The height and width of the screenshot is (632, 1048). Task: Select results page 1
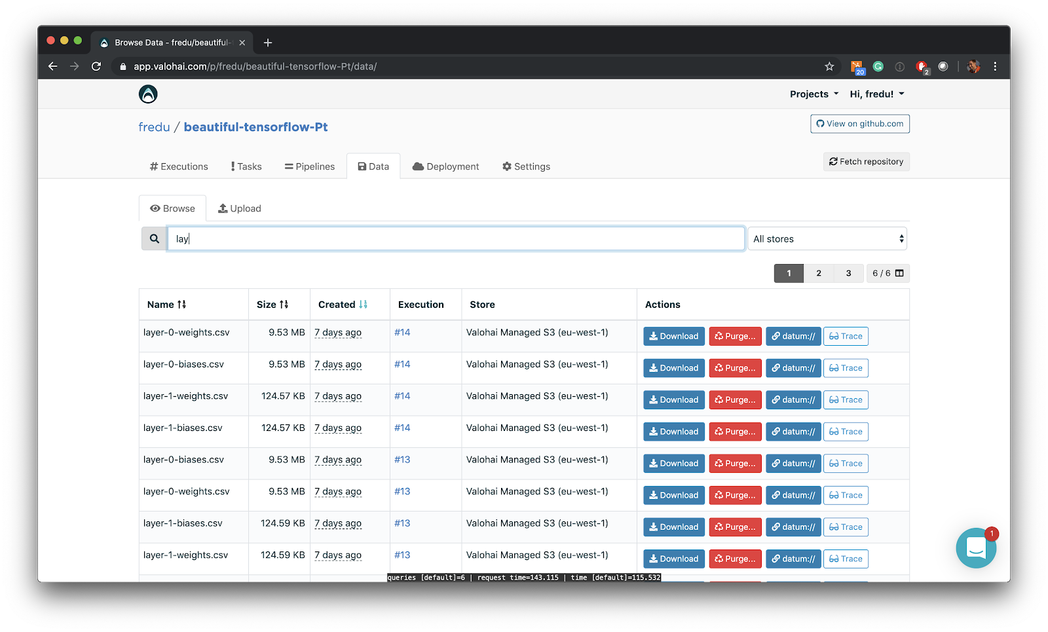click(789, 273)
